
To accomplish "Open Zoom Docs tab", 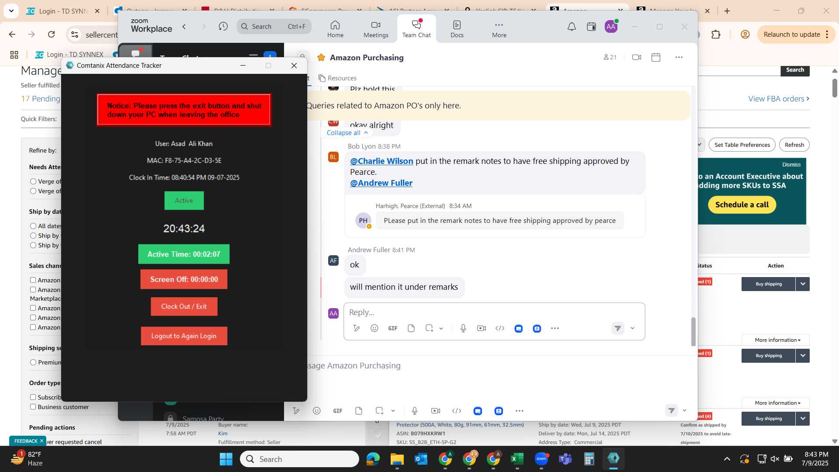I will coord(457,29).
